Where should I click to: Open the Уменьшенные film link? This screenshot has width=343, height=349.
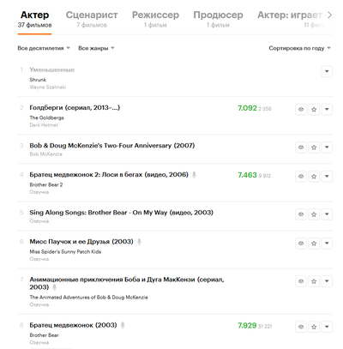[x=52, y=69]
